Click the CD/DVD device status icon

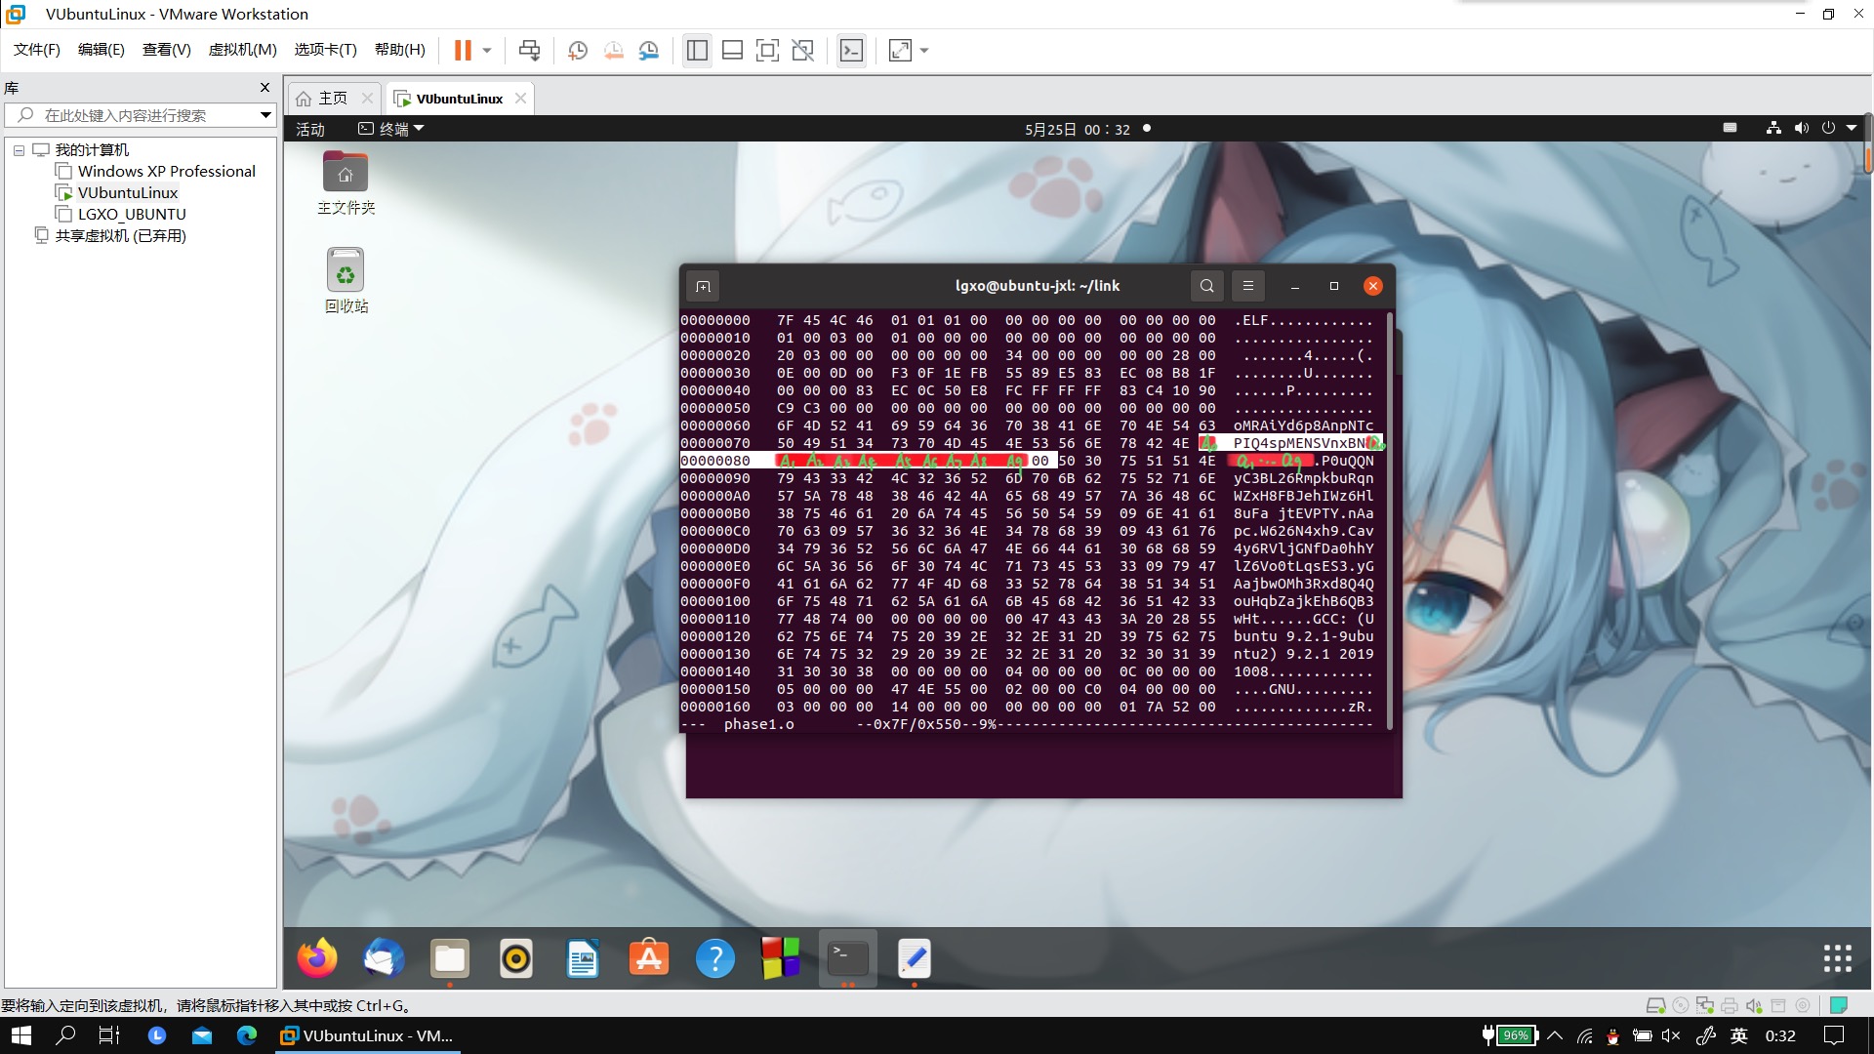pos(1681,1005)
